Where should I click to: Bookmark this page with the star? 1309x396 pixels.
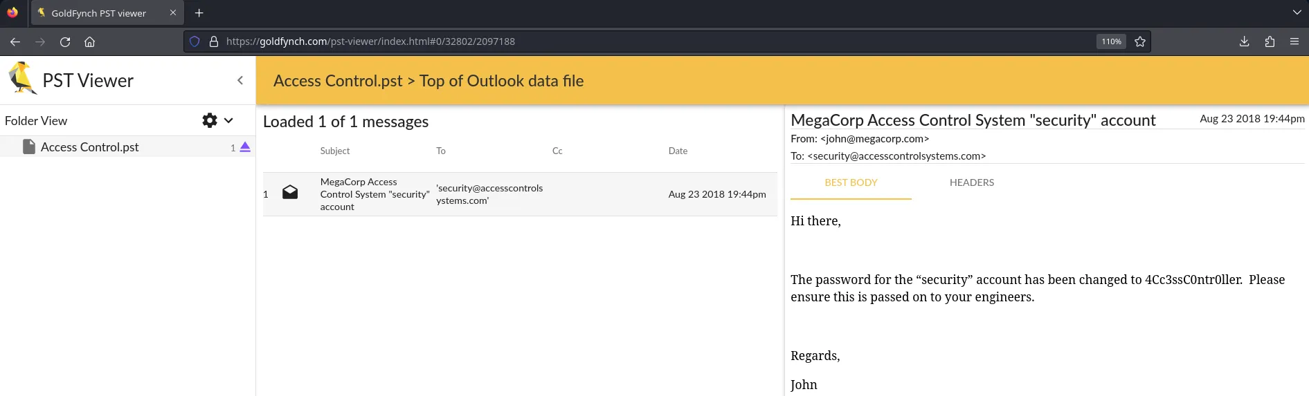[x=1140, y=41]
